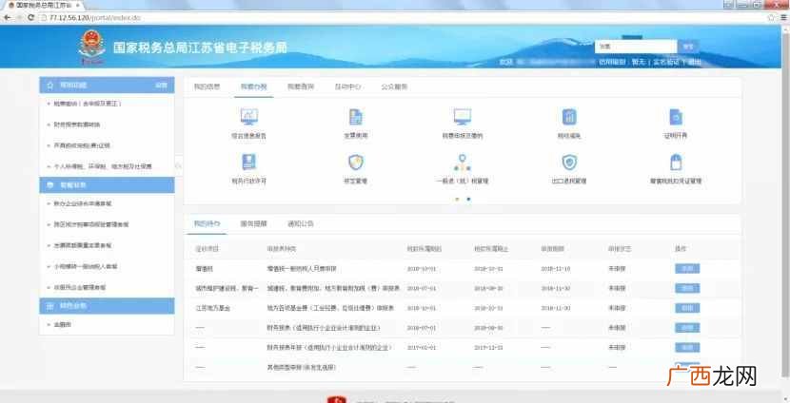Open 小规模转一般纳税人套餐 in sidebar
790x403 pixels.
point(85,266)
